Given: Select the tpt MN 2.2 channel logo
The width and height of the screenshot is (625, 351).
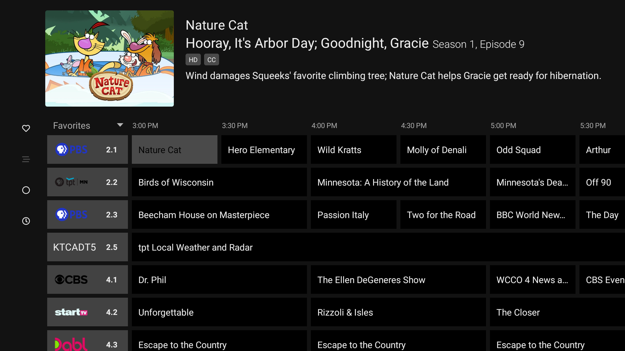Looking at the screenshot, I should (72, 182).
